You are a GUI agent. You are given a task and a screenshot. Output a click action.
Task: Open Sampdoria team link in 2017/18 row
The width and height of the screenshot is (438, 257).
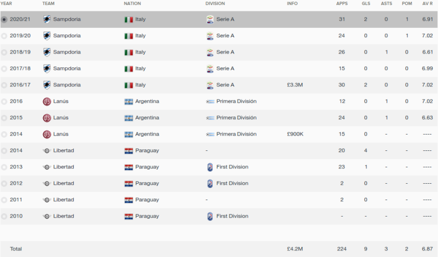(67, 68)
